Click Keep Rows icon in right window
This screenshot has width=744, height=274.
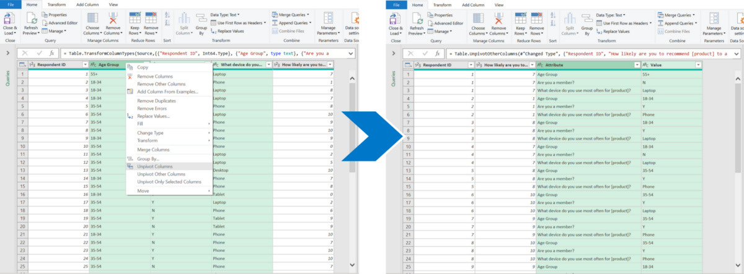(520, 18)
